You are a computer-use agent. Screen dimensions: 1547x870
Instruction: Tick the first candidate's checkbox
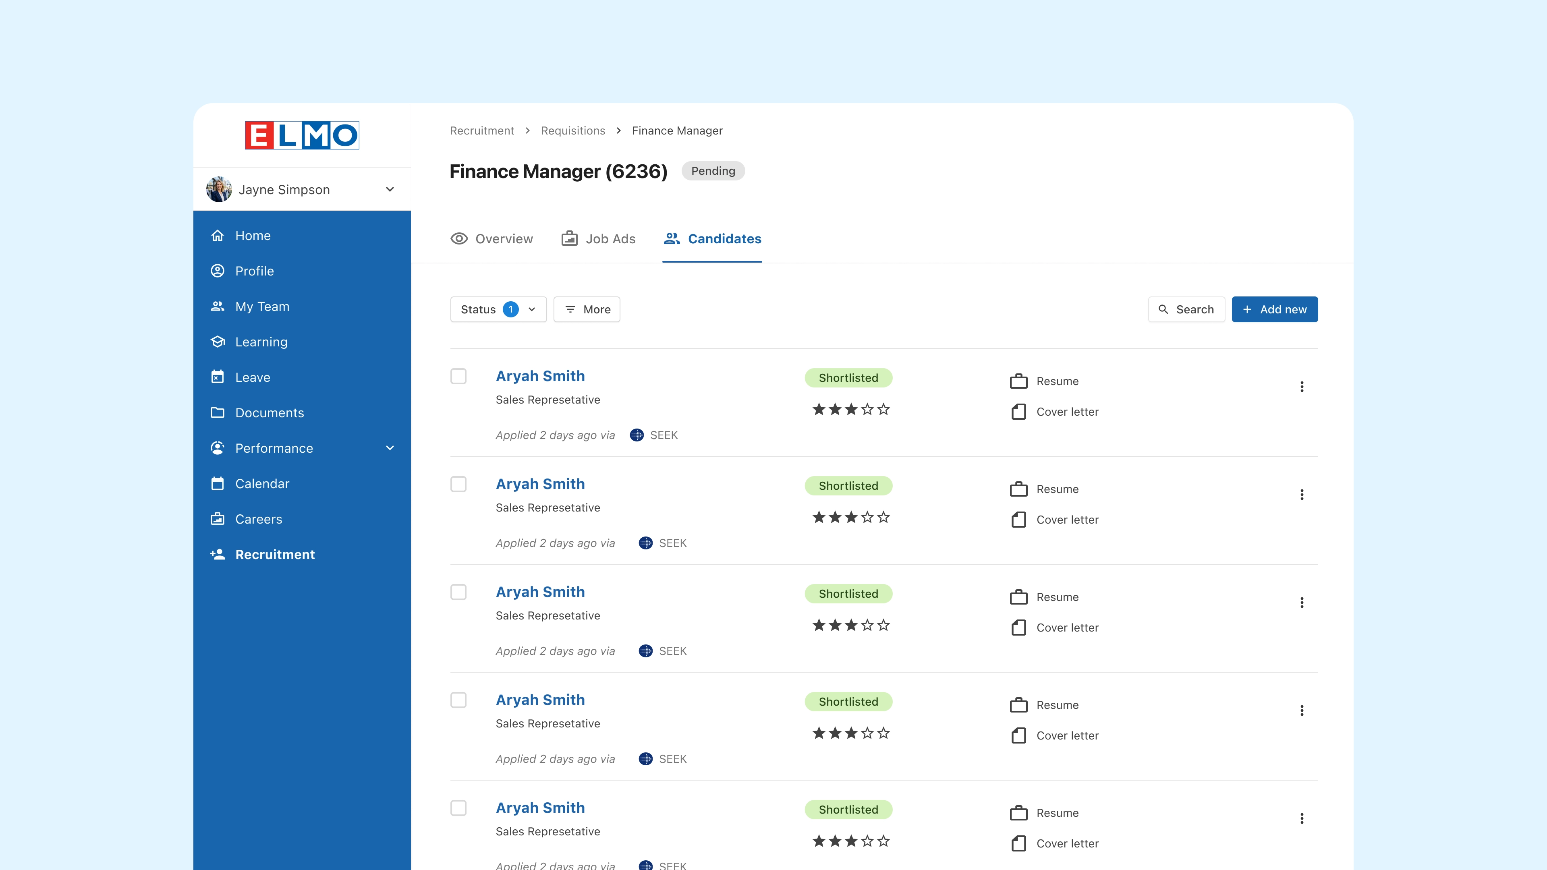click(x=458, y=377)
